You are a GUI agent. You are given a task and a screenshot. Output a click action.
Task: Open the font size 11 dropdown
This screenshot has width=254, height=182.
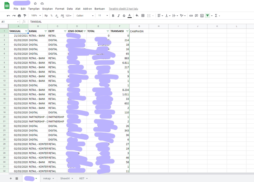tap(103, 16)
